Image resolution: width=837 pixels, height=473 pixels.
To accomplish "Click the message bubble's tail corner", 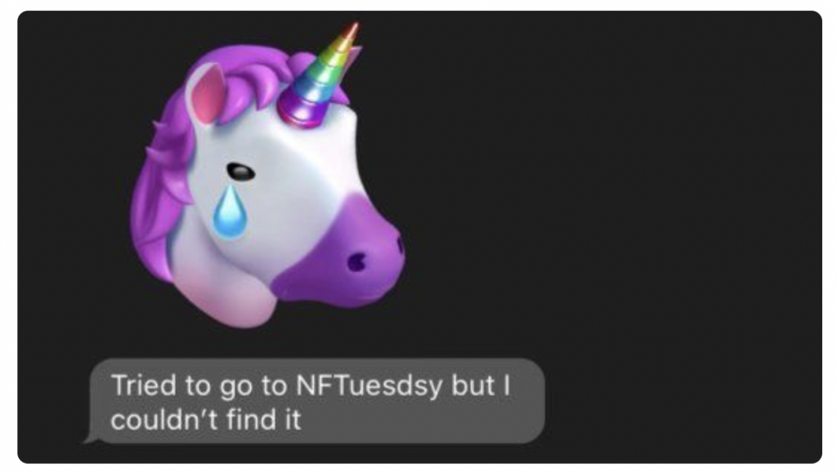I will 92,439.
